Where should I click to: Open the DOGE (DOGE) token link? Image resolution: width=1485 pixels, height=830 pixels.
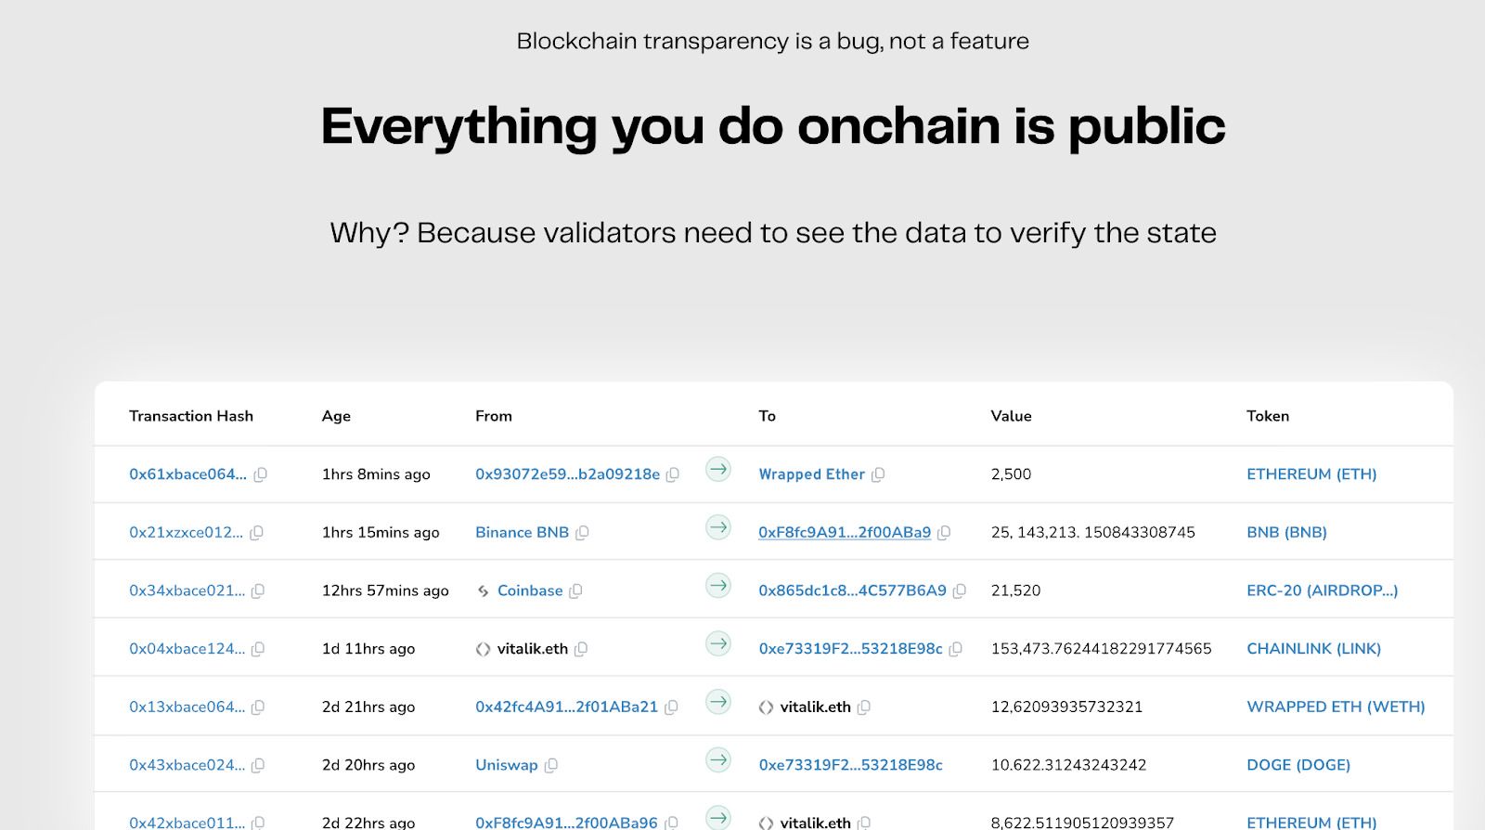(x=1298, y=765)
